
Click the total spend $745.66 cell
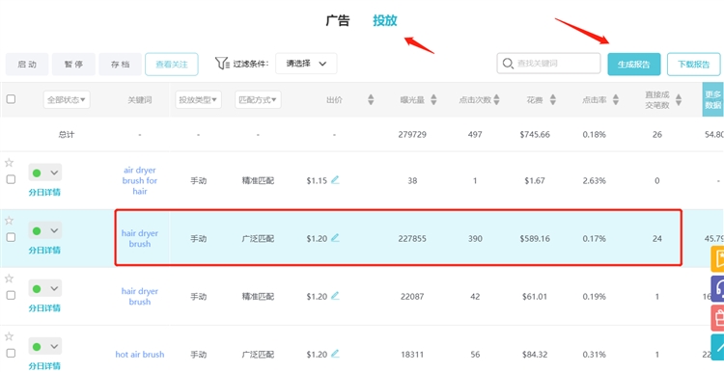click(535, 135)
